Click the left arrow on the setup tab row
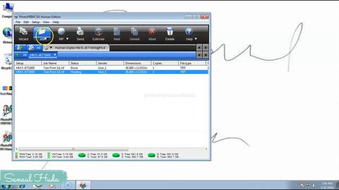 click(199, 47)
